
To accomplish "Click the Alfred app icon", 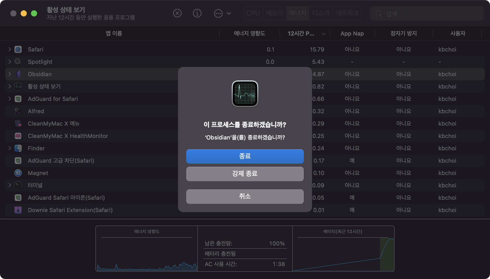I will pos(18,111).
